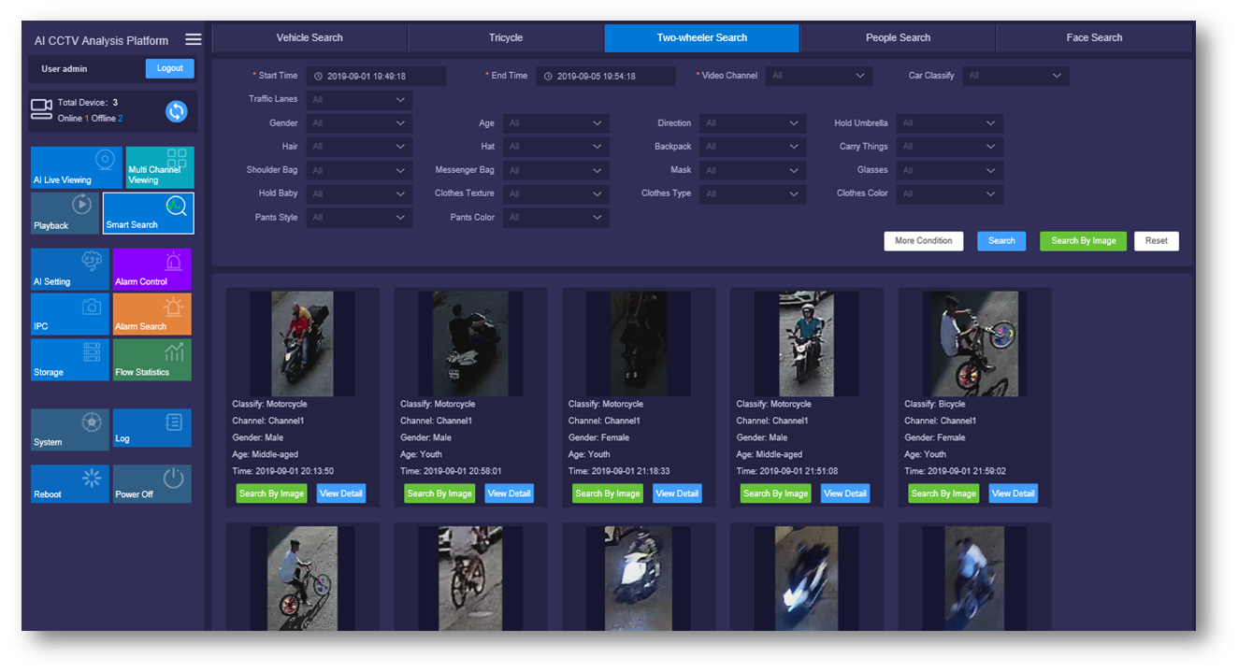The width and height of the screenshot is (1238, 672).
Task: Click the blue Search button
Action: [x=1001, y=241]
